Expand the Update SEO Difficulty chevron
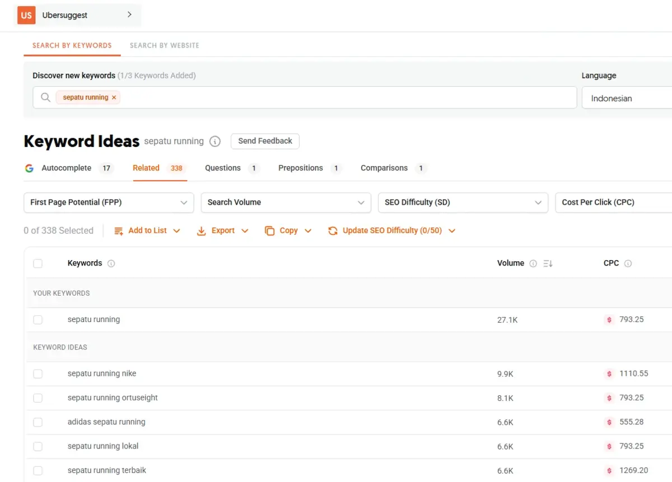Screen dimensions: 672x482 coord(452,231)
